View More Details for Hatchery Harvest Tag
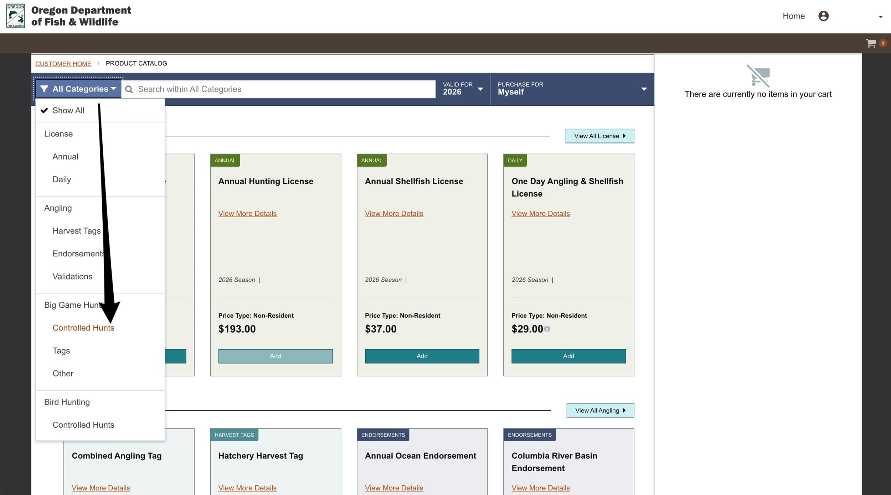This screenshot has height=495, width=891. [247, 488]
